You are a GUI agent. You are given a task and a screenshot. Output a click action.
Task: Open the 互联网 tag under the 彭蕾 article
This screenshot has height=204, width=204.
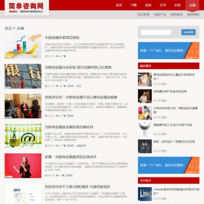[x=69, y=175]
